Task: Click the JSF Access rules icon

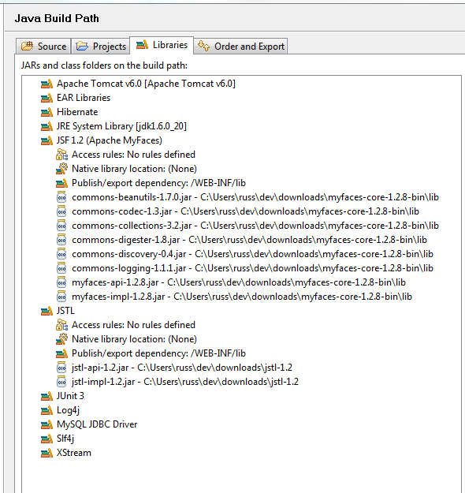Action: (62, 155)
